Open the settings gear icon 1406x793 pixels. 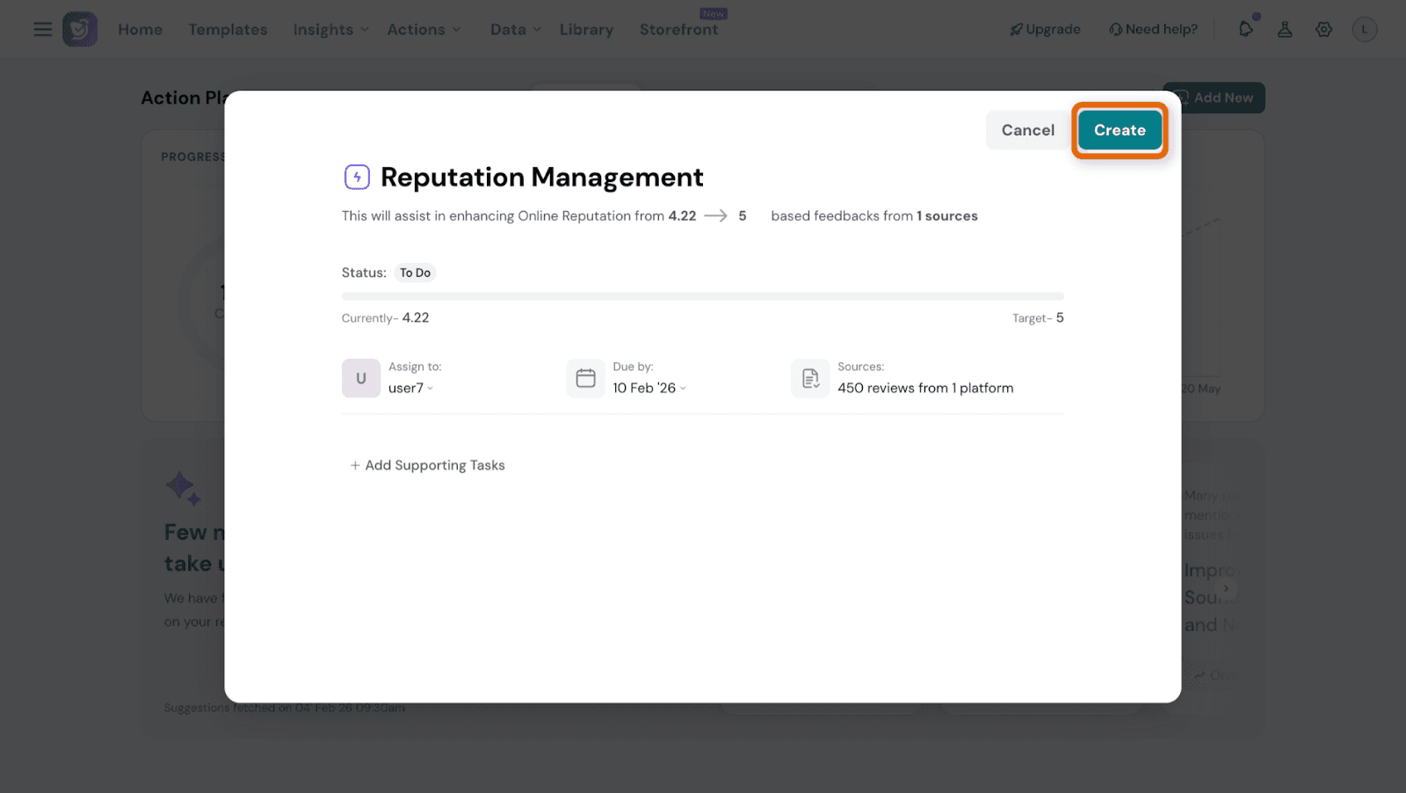(1323, 29)
